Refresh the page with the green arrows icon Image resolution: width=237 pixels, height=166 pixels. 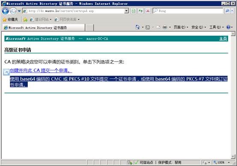pos(141,11)
